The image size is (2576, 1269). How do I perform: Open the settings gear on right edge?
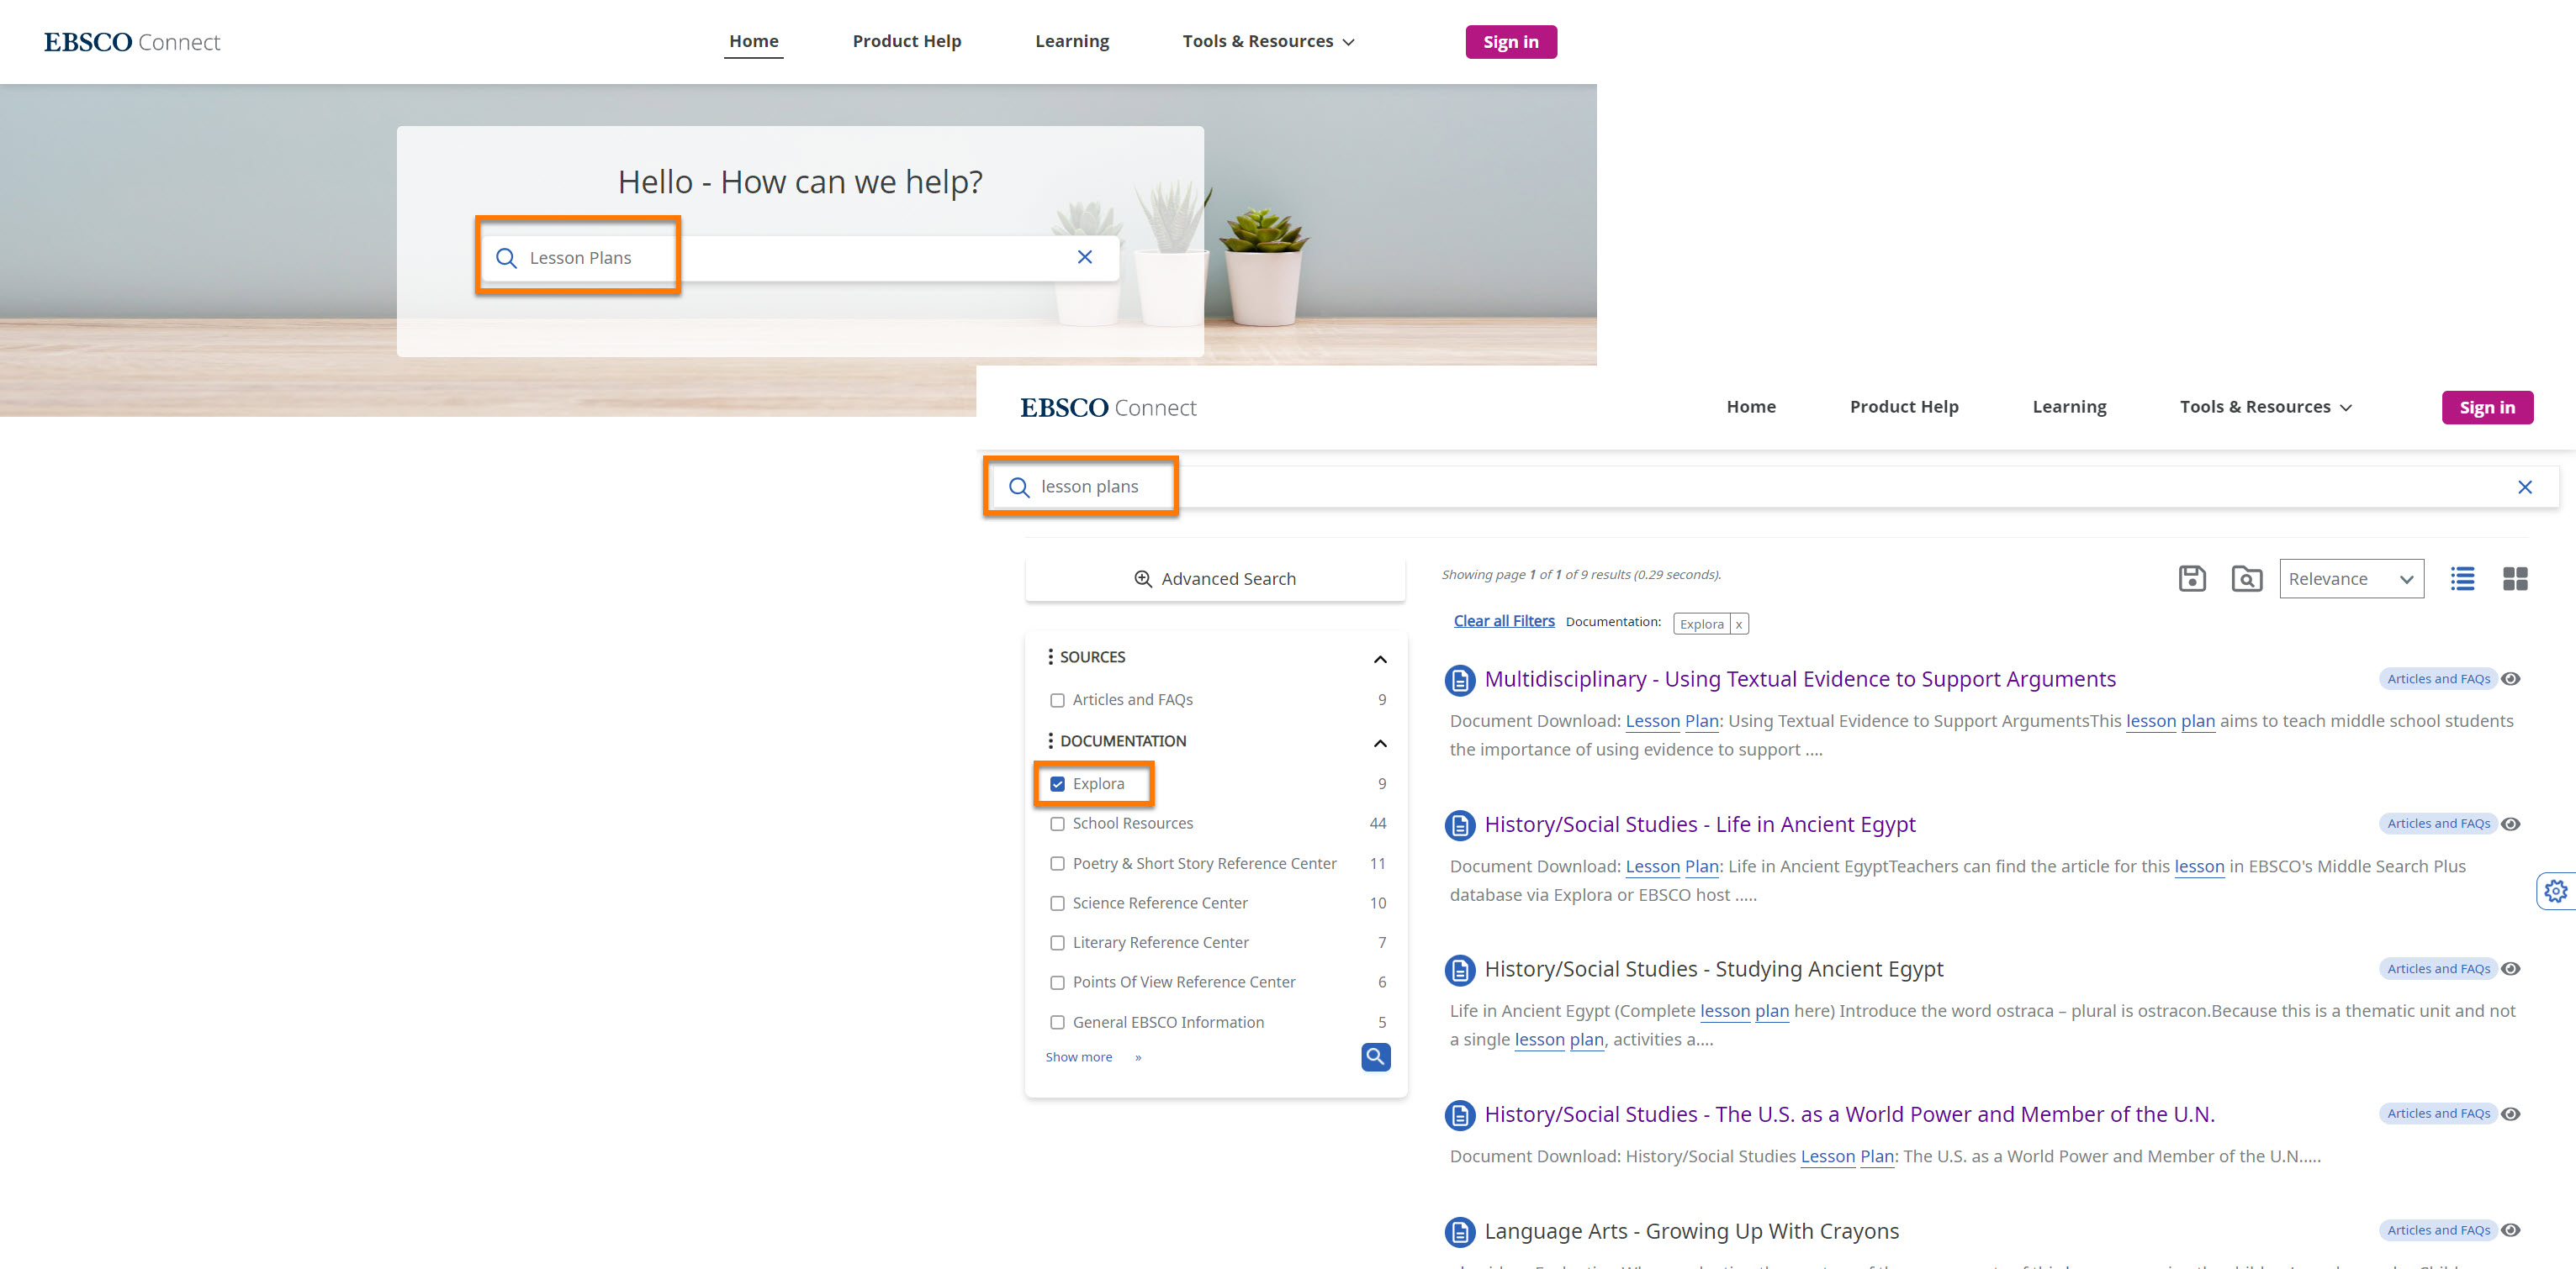pos(2556,890)
